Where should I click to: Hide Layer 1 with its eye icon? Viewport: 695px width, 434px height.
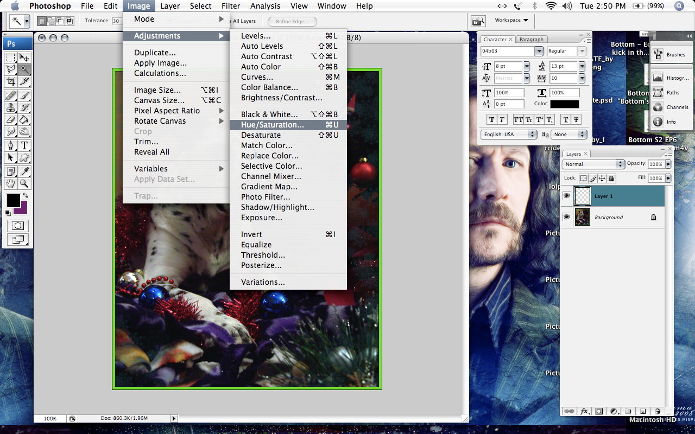[x=567, y=196]
